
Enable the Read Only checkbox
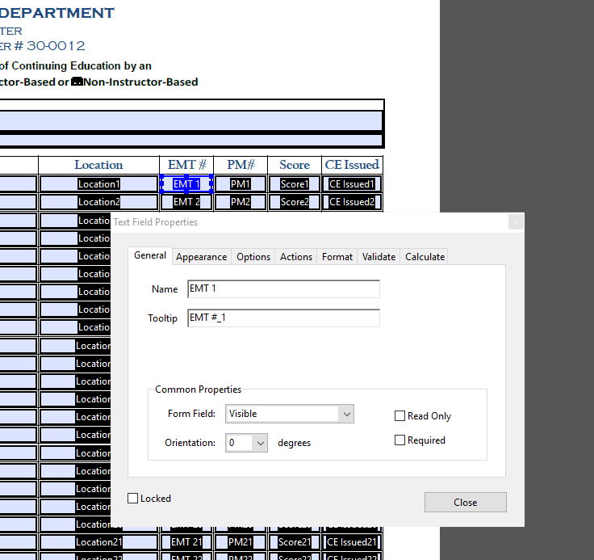coord(400,416)
